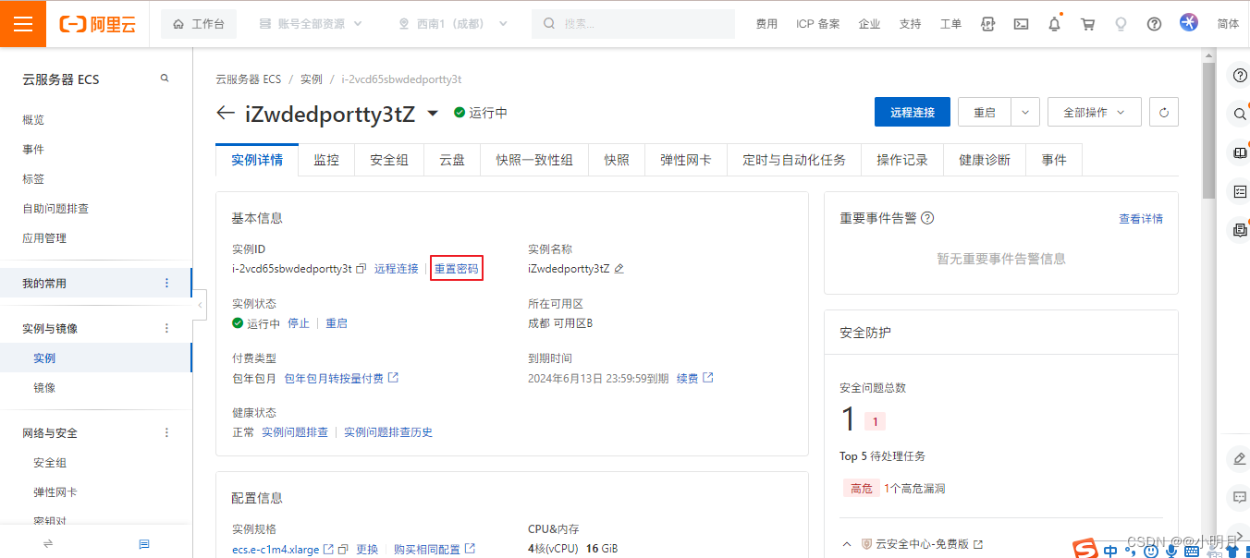This screenshot has height=558, width=1250.
Task: Click the sidebar bottom list icon
Action: click(x=144, y=544)
